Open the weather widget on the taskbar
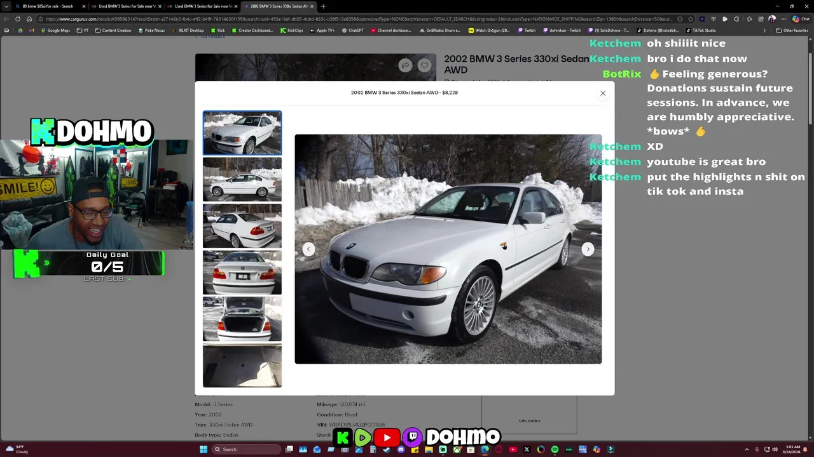Screen dimensions: 814x457 18,449
